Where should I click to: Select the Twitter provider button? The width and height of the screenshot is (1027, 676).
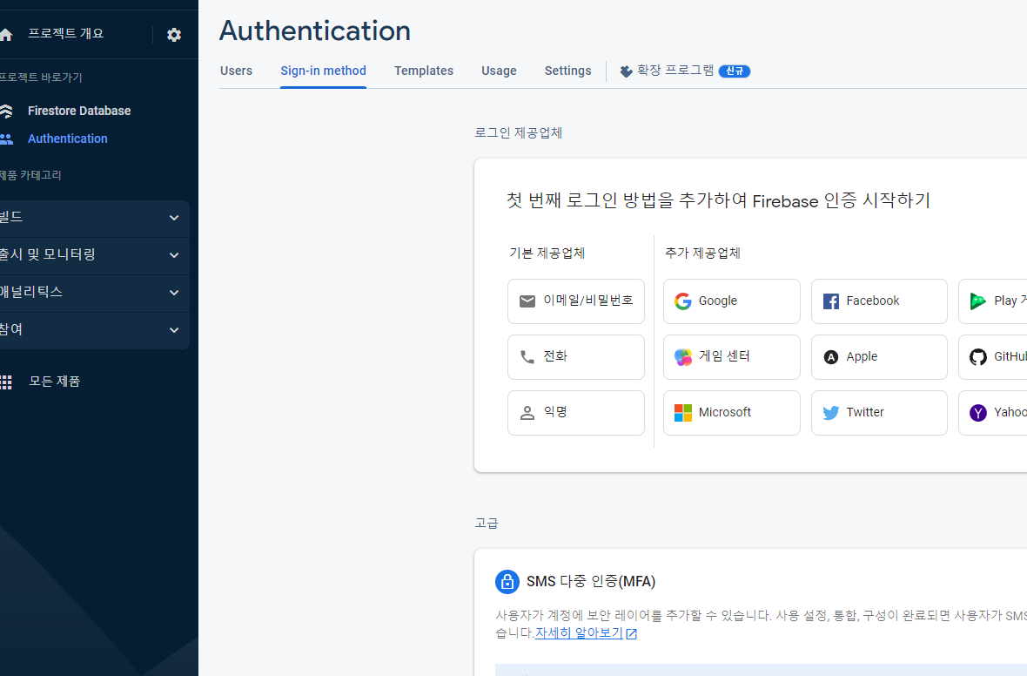click(880, 413)
